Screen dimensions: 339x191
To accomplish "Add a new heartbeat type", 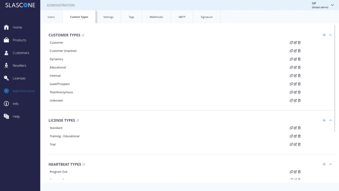I will coord(324,164).
